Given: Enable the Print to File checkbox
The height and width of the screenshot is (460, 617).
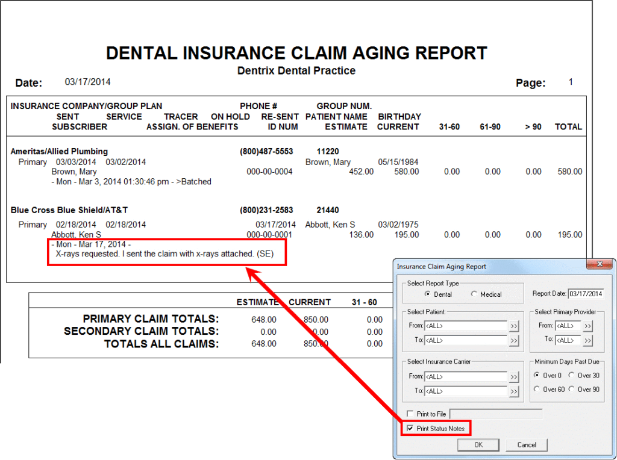Looking at the screenshot, I should (x=410, y=414).
